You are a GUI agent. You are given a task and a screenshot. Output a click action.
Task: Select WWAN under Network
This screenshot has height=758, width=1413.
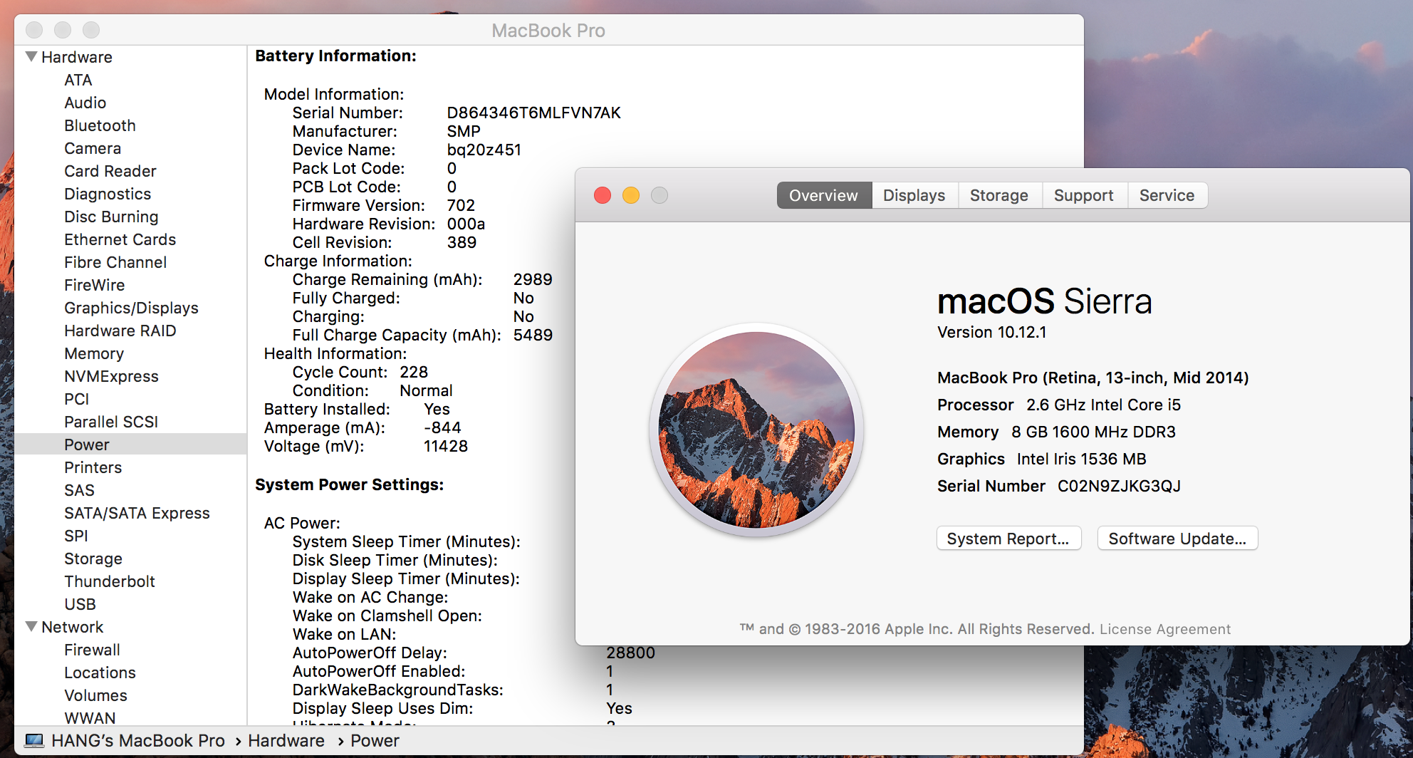(90, 718)
